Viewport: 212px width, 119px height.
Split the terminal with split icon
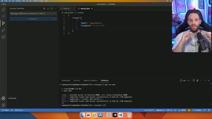194,80
